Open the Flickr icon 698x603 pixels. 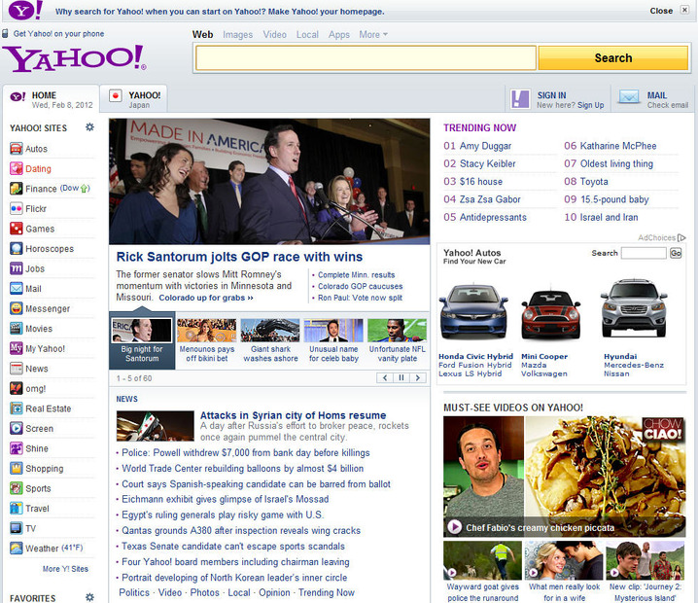(16, 208)
